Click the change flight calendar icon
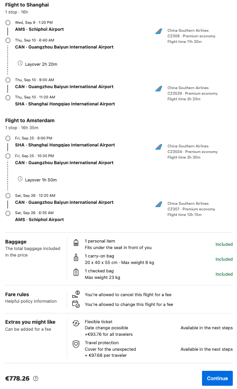Image resolution: width=237 pixels, height=389 pixels. tap(76, 304)
